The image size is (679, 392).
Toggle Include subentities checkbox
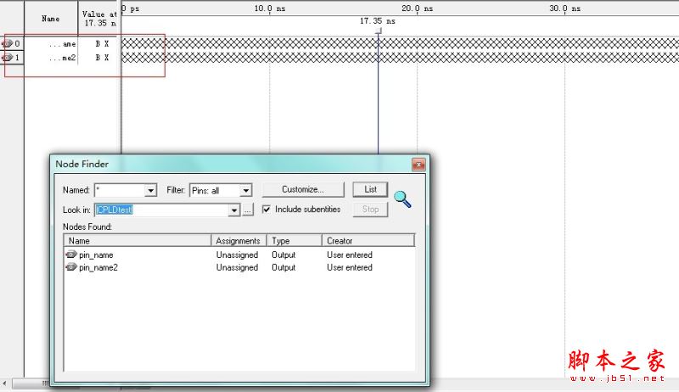pyautogui.click(x=267, y=210)
